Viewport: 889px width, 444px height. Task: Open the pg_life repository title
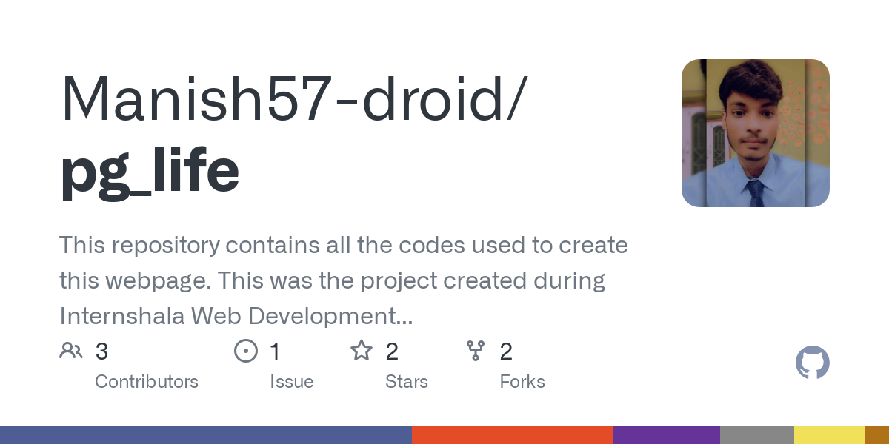(150, 169)
